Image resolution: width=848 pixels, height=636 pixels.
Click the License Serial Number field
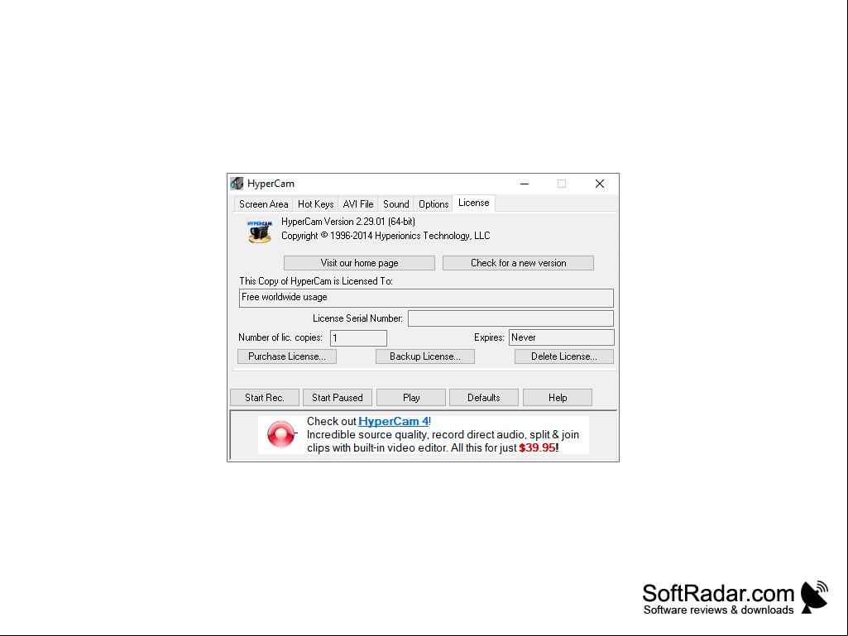pos(510,318)
